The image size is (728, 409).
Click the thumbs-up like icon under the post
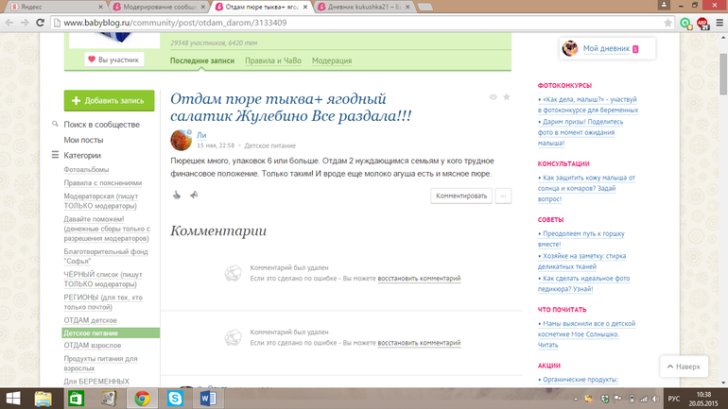coord(176,196)
